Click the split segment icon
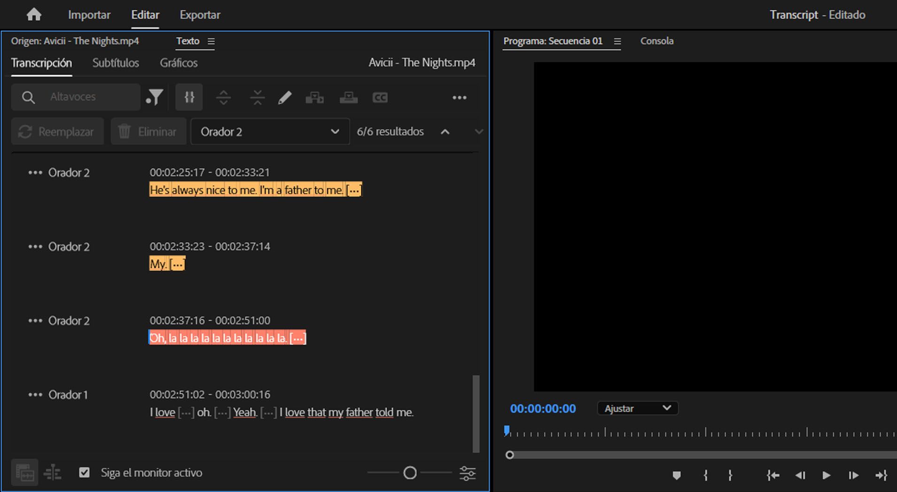897x492 pixels. 223,97
